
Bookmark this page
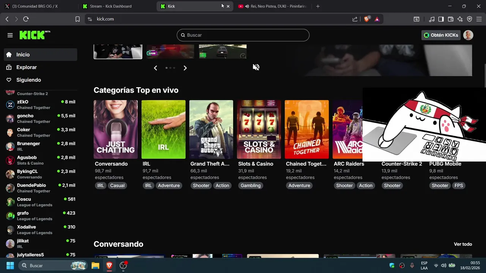pyautogui.click(x=77, y=19)
